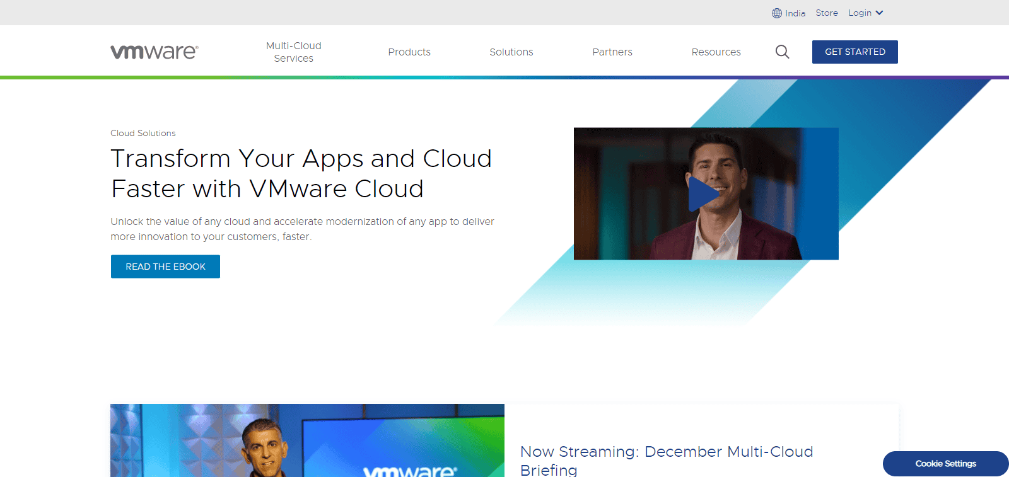Expand the Login dropdown chevron

(879, 13)
